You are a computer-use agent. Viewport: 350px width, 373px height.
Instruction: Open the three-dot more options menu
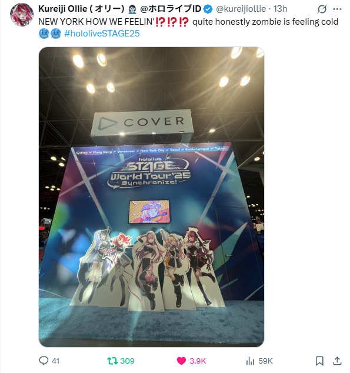pos(337,9)
